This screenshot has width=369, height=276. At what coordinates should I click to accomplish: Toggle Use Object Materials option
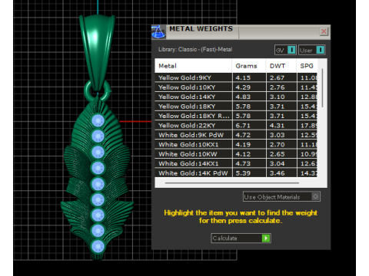click(x=281, y=197)
